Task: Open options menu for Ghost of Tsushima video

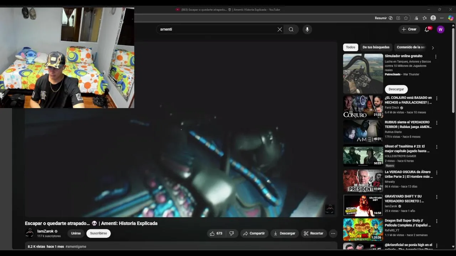Action: point(437,147)
